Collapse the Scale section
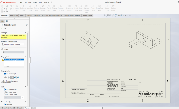This screenshot has width=179, height=109. click(25, 87)
